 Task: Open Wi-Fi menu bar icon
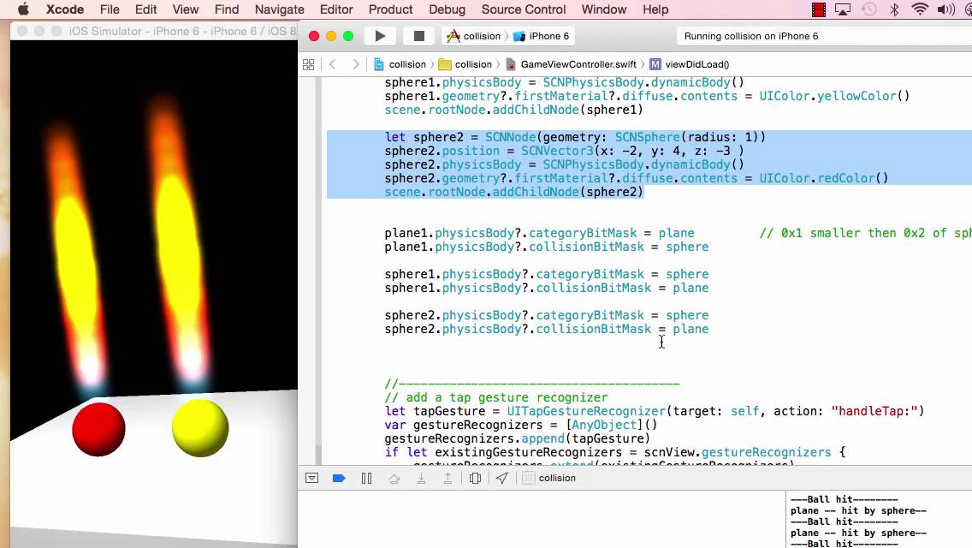(x=920, y=9)
